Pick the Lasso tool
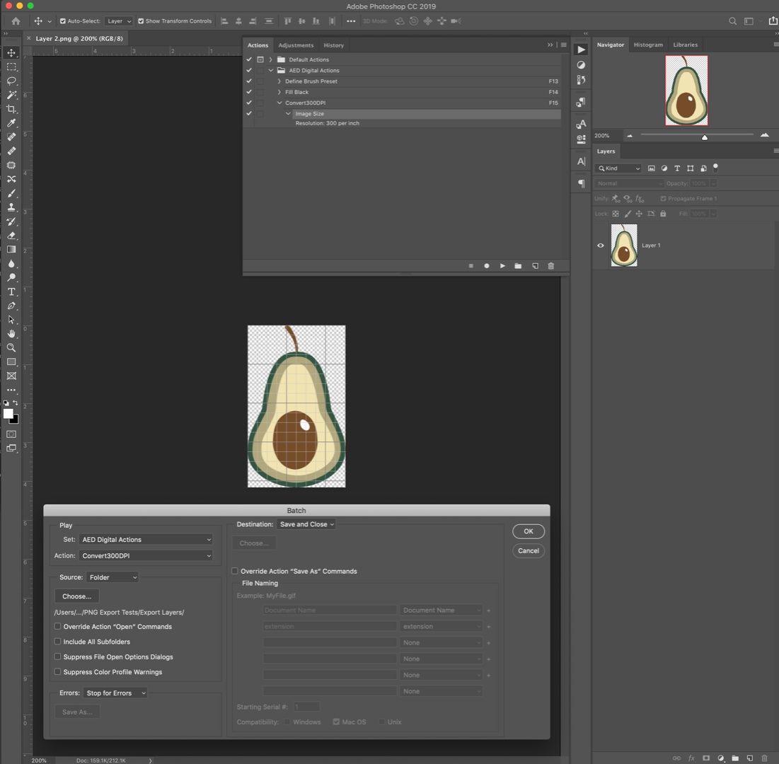The width and height of the screenshot is (779, 764). (11, 81)
